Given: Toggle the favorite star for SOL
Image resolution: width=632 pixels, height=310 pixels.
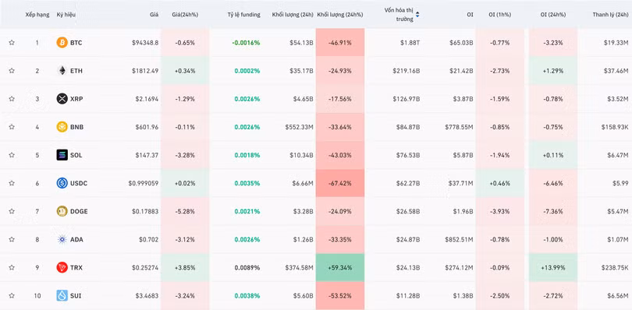Looking at the screenshot, I should click(x=12, y=155).
